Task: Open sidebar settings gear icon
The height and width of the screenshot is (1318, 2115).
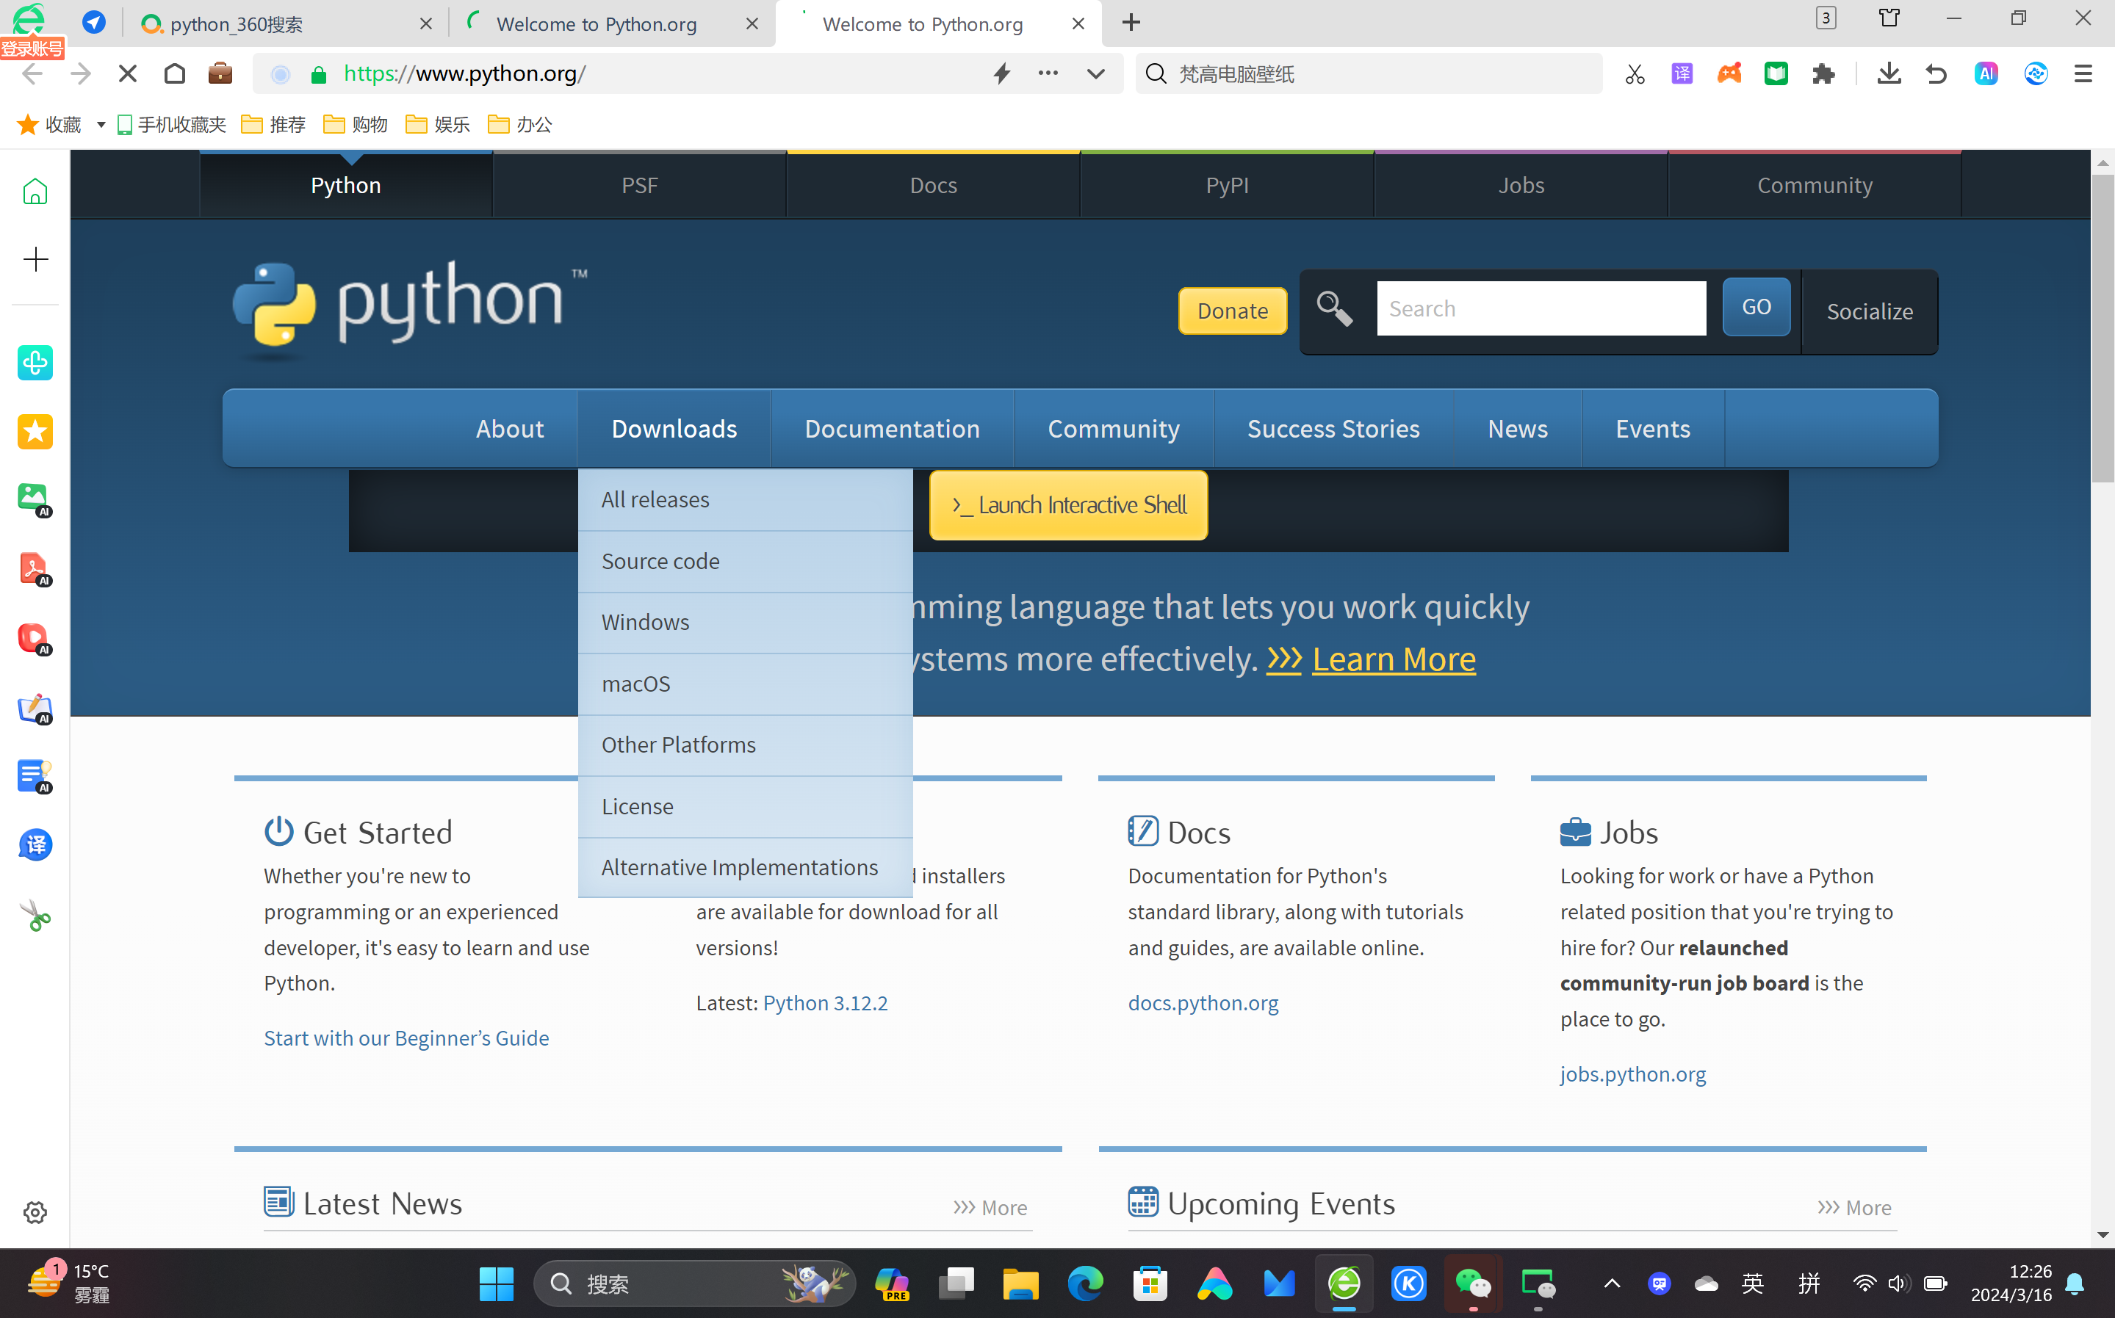Action: [x=35, y=1212]
